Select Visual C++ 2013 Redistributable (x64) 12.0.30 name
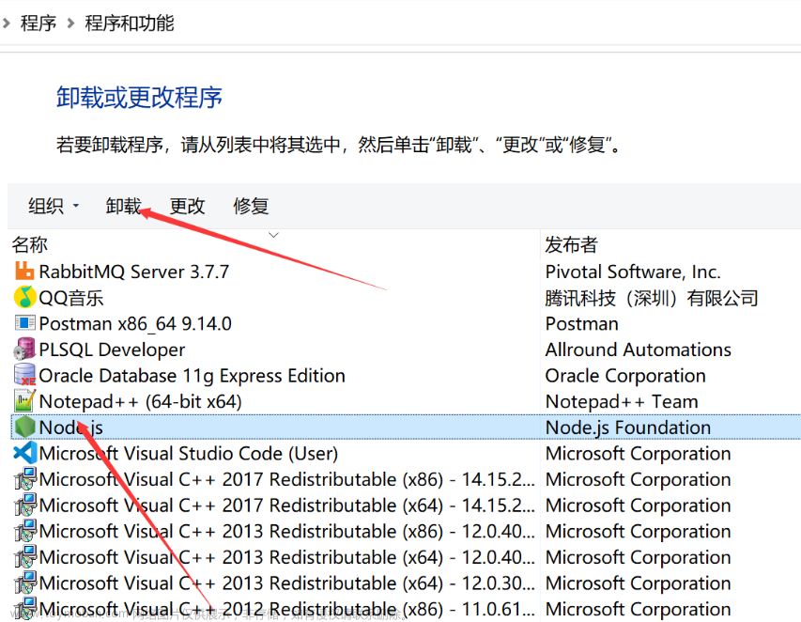The image size is (801, 622). 286,583
